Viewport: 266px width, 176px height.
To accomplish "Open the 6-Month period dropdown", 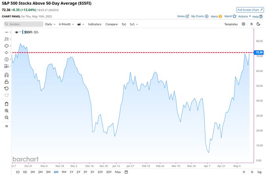I will (66, 24).
